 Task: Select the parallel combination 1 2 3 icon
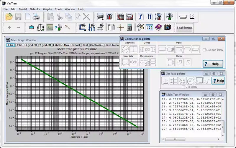(152, 62)
